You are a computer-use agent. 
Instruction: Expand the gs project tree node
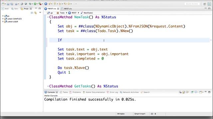coord(3,16)
